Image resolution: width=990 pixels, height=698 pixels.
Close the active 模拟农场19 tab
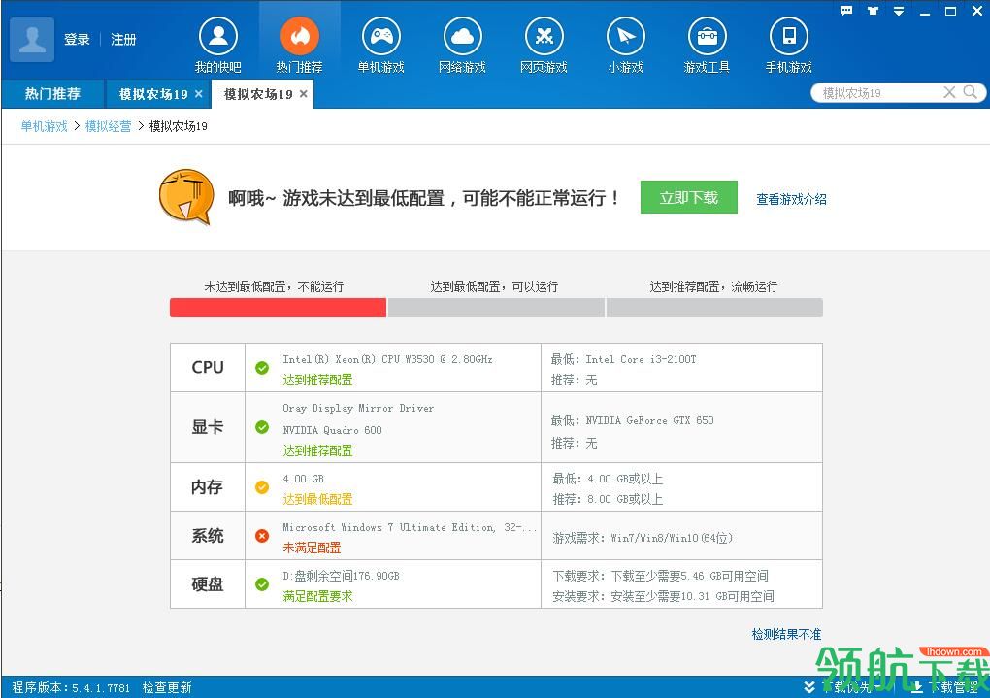303,93
